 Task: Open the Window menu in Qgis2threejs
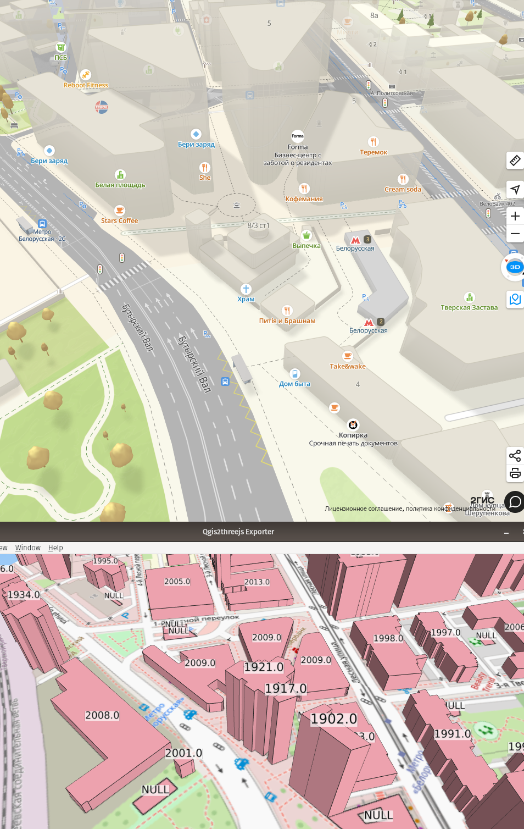pyautogui.click(x=28, y=548)
